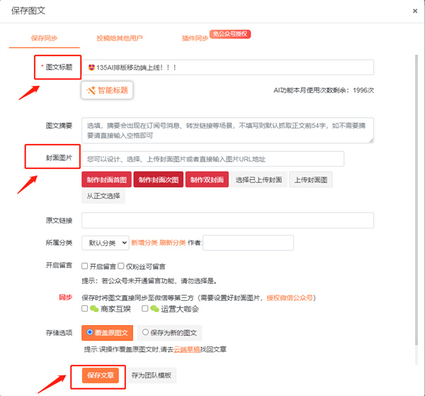
Task: Close the 保存图文 dialog with X icon
Action: (x=414, y=11)
